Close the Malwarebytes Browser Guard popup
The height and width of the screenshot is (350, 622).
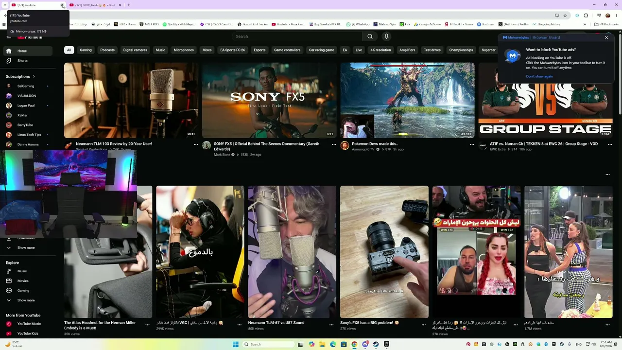click(606, 37)
